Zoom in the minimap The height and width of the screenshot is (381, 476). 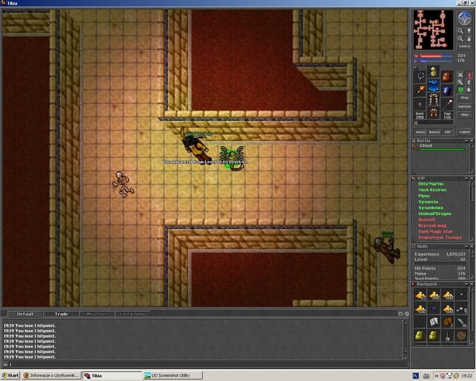(461, 39)
